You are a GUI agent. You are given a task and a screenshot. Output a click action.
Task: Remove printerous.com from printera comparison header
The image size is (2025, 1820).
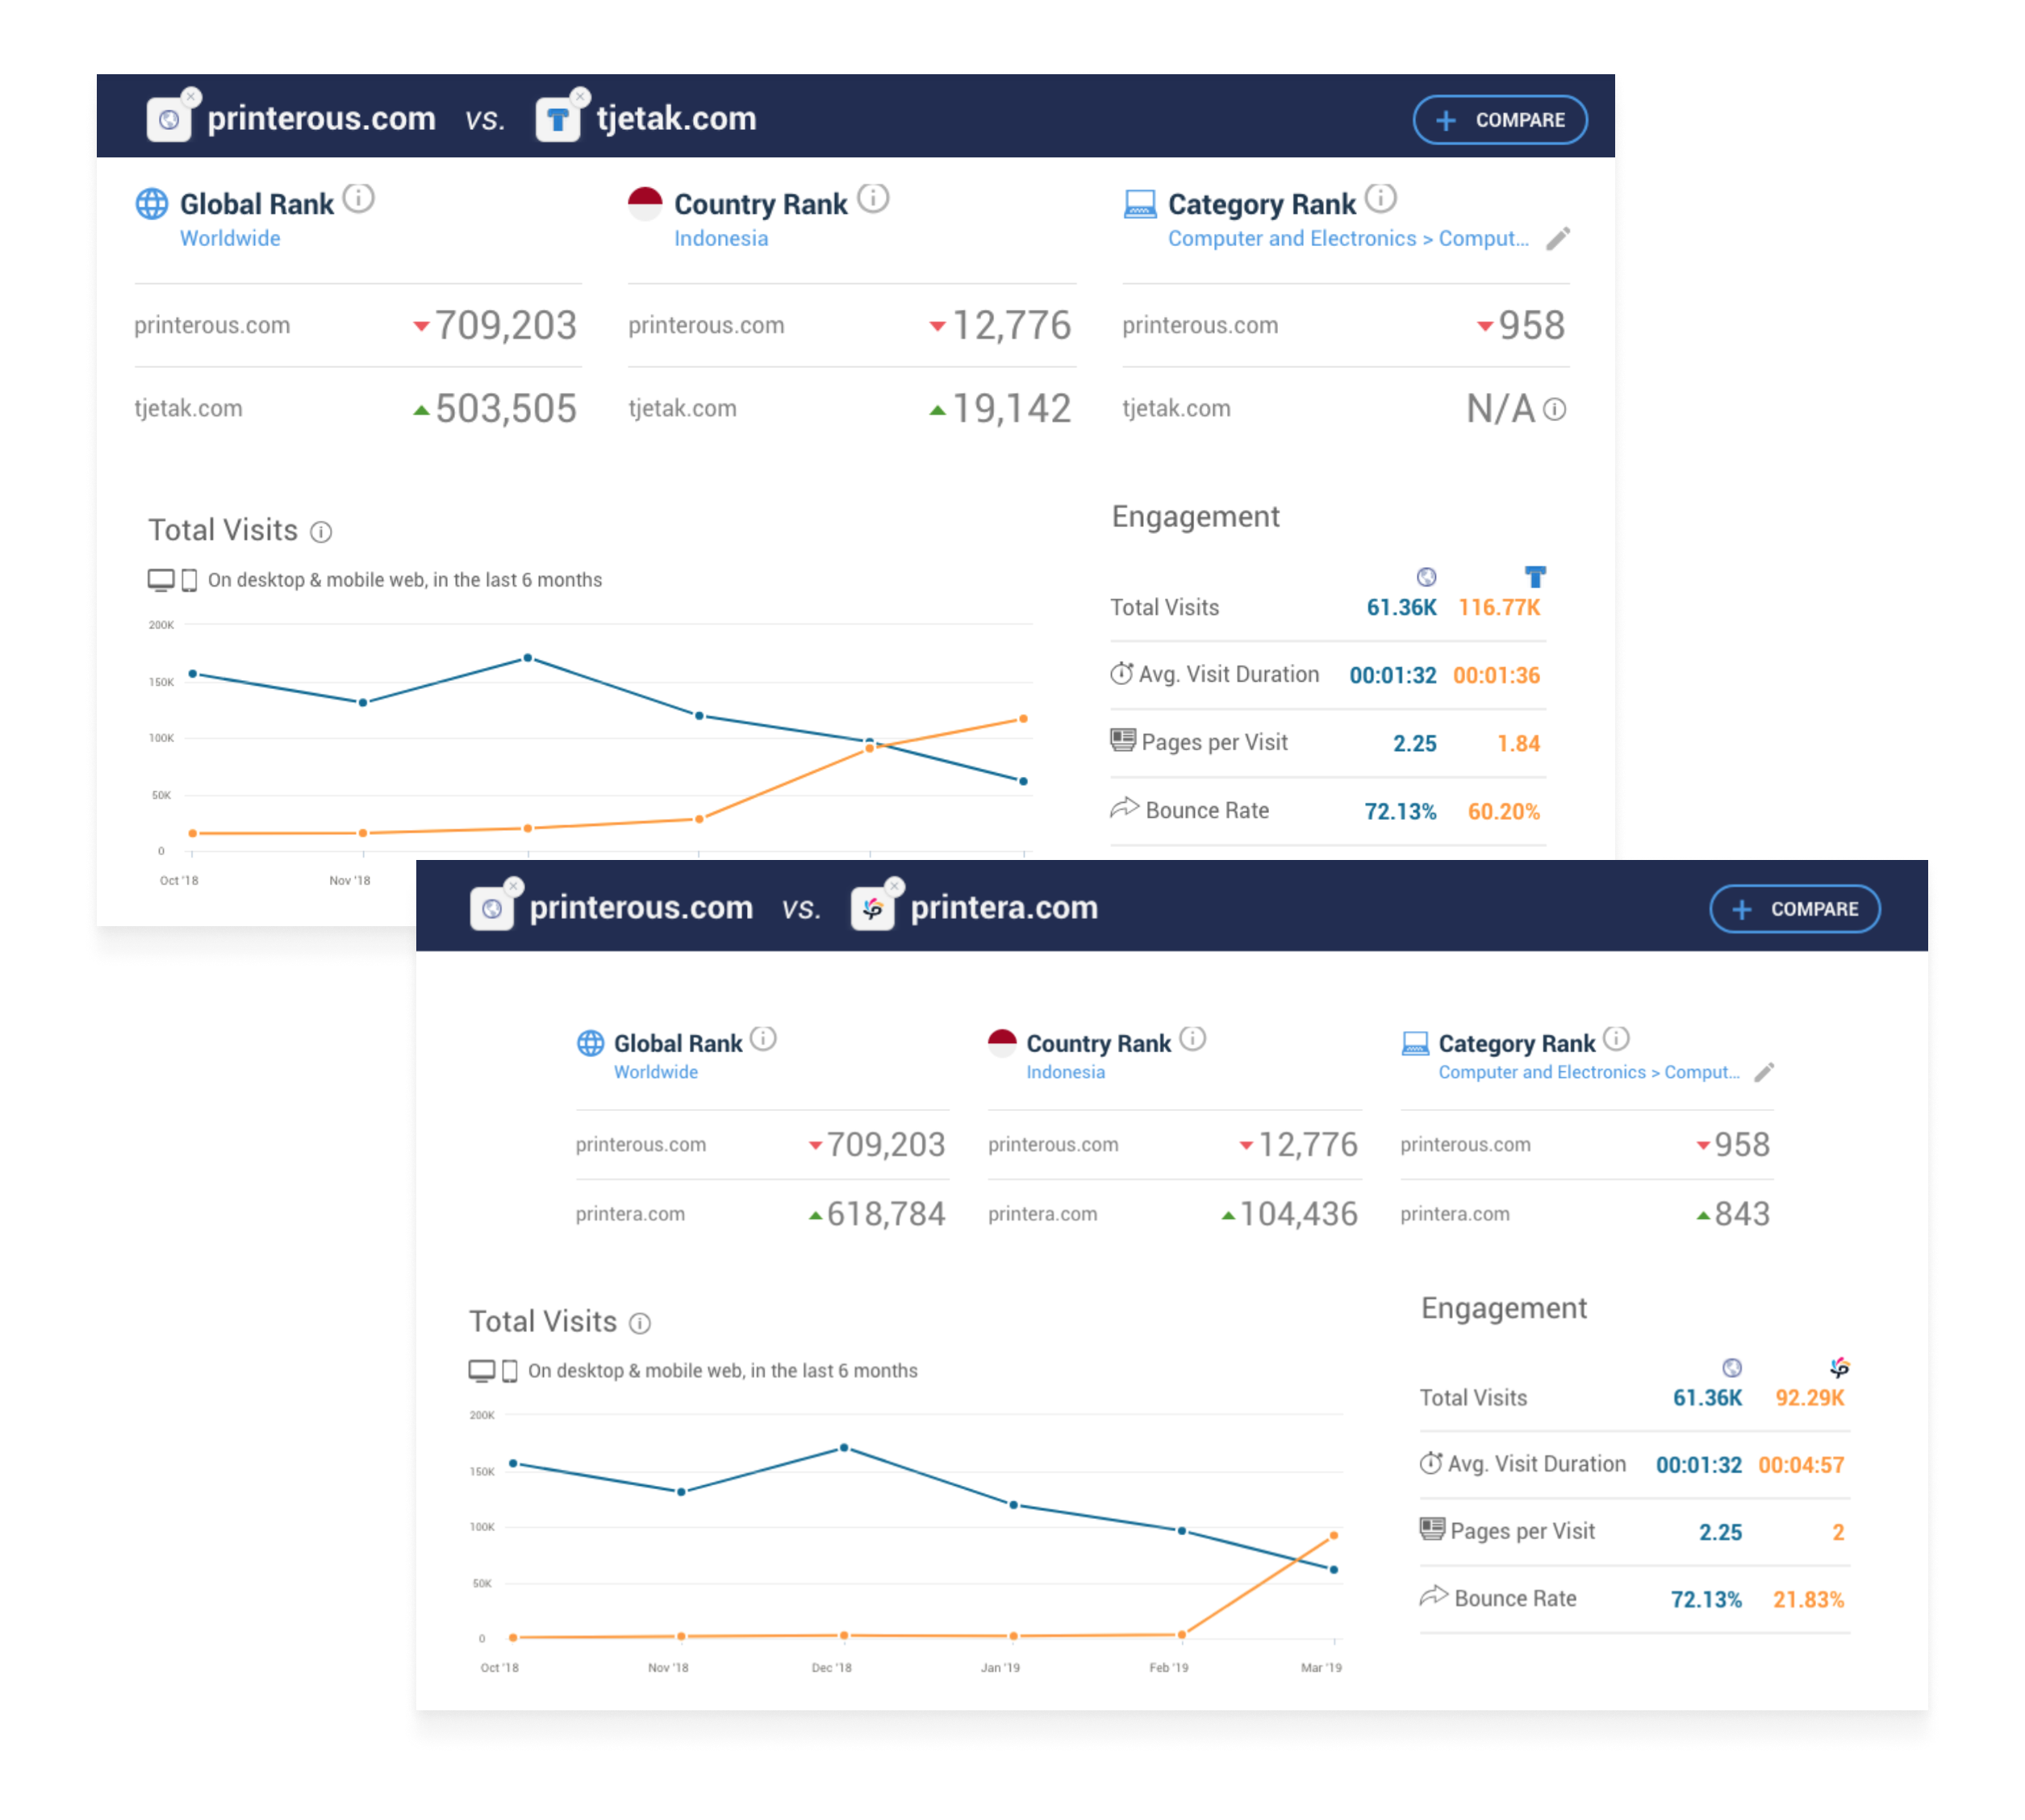pos(514,886)
